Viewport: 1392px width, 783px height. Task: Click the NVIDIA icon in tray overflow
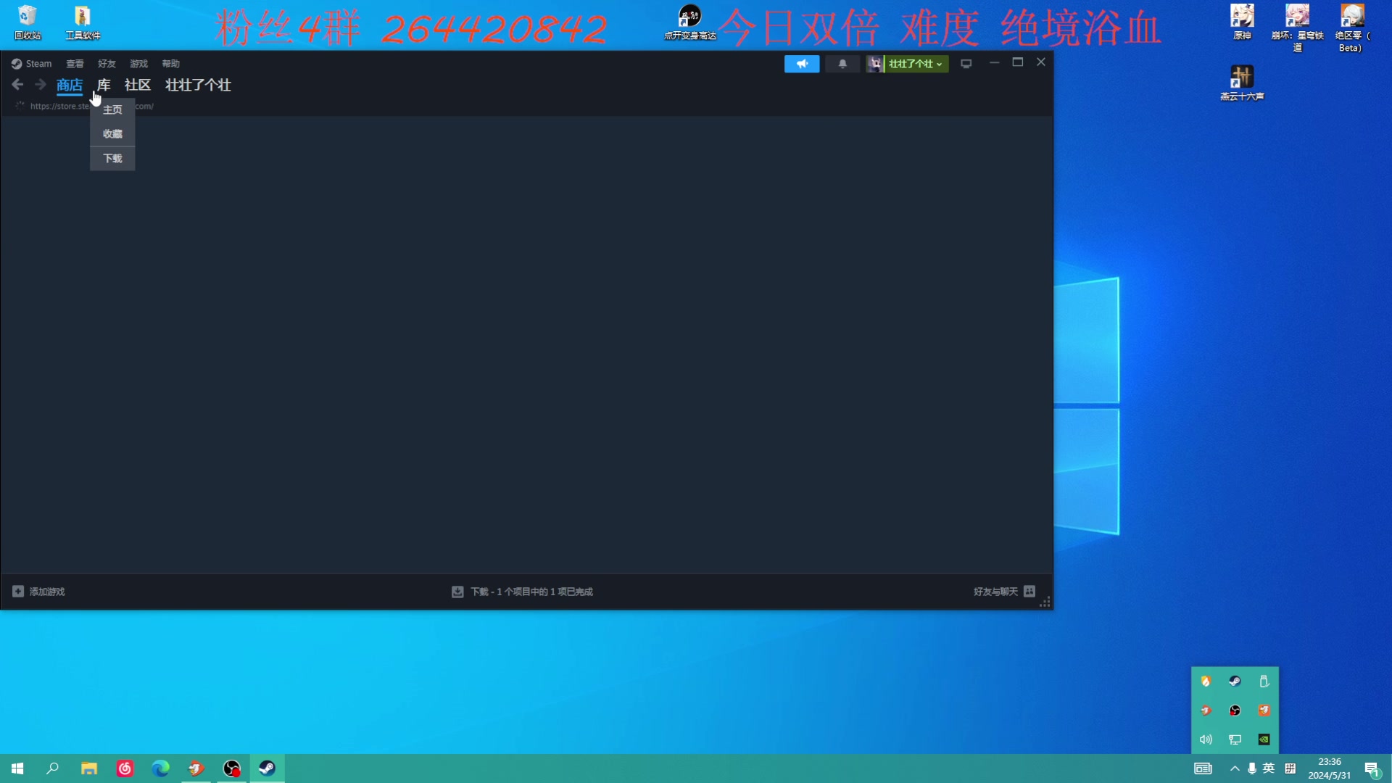[x=1264, y=739]
